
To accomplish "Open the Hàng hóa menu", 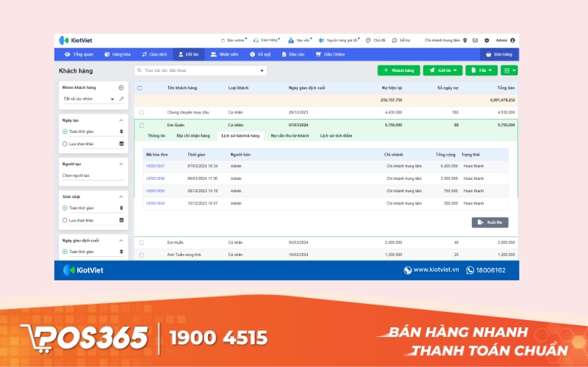I will (118, 54).
